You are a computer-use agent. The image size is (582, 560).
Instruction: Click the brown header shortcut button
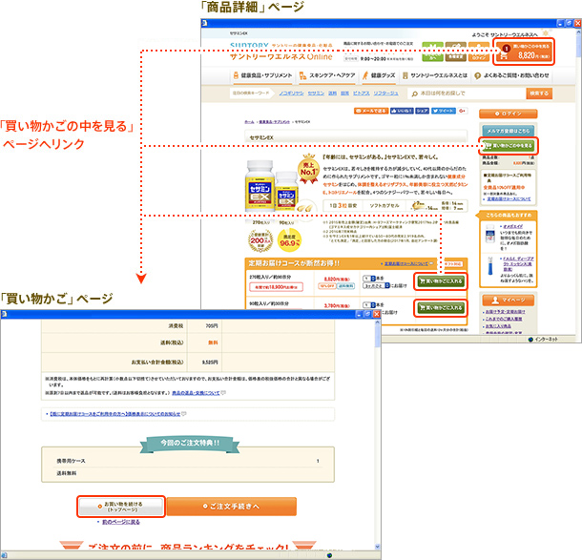tap(455, 52)
